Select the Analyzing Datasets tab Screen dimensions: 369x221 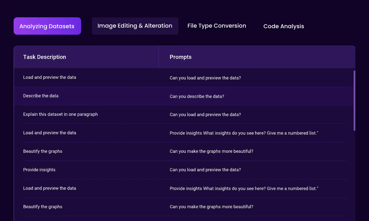(47, 26)
